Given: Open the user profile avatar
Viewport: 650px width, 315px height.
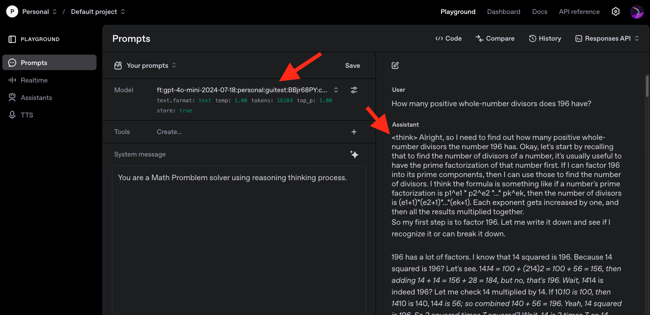Looking at the screenshot, I should pyautogui.click(x=637, y=12).
